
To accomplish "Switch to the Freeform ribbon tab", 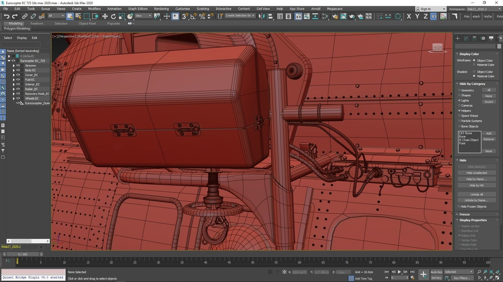I will 37,23.
